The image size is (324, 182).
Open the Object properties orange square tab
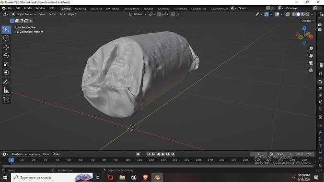(321, 126)
